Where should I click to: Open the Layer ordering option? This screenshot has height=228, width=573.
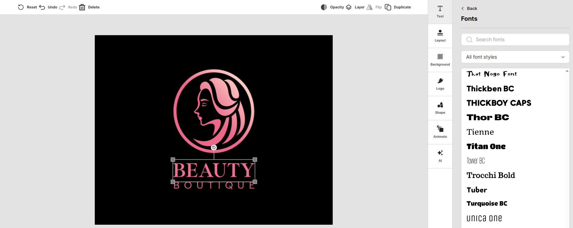[x=355, y=7]
